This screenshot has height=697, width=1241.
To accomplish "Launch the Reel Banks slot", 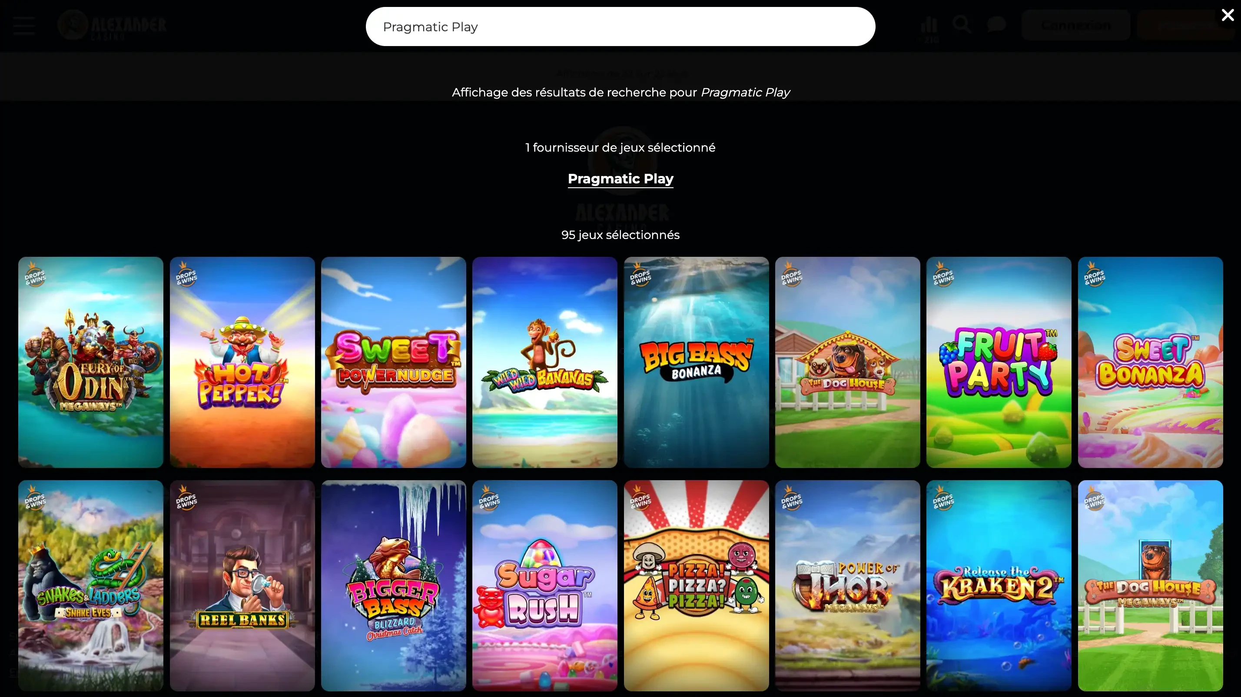I will (242, 585).
